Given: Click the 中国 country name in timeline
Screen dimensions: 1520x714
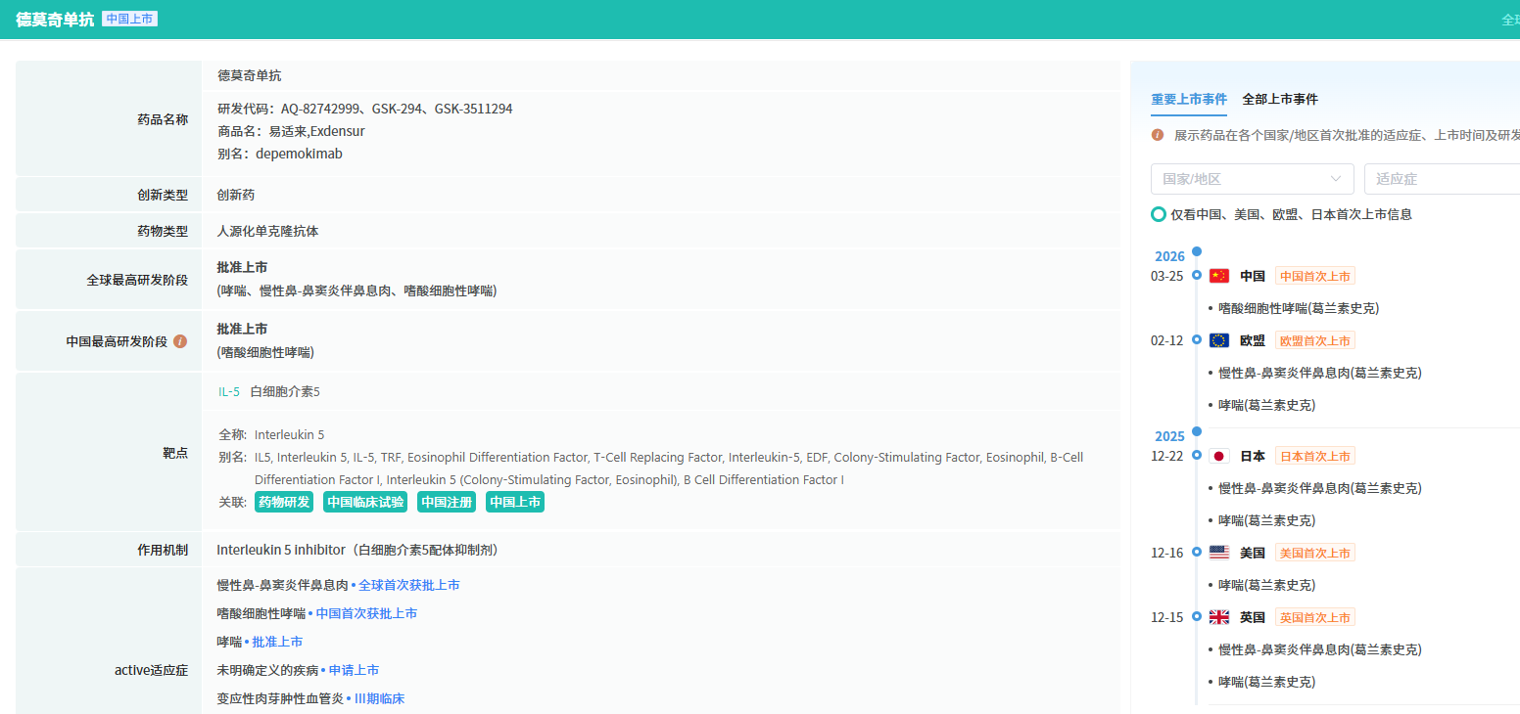Looking at the screenshot, I should coord(1253,276).
